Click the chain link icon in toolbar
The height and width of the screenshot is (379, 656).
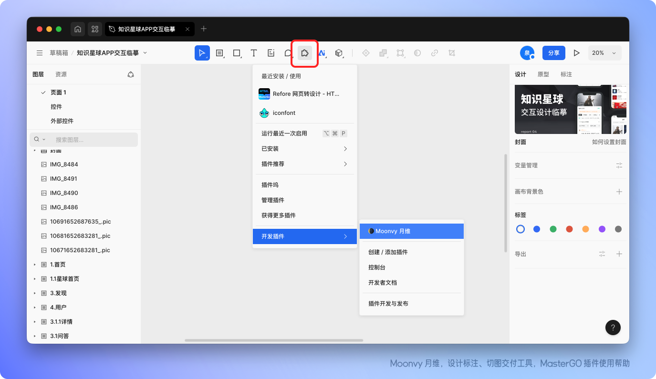click(435, 53)
